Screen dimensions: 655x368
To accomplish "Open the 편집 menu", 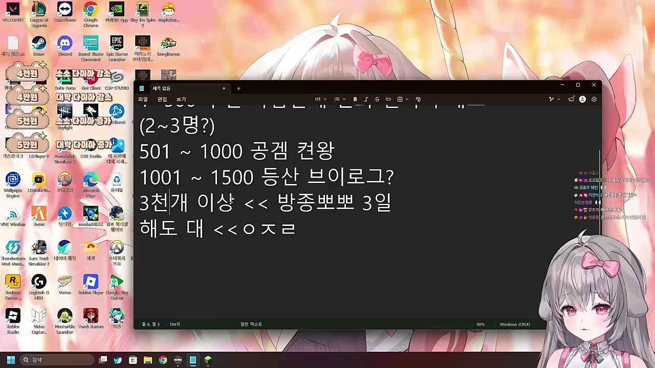I will coord(162,99).
